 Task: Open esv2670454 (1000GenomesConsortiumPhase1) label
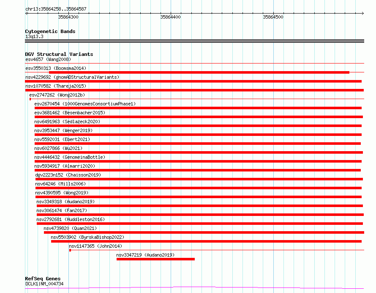(85, 104)
